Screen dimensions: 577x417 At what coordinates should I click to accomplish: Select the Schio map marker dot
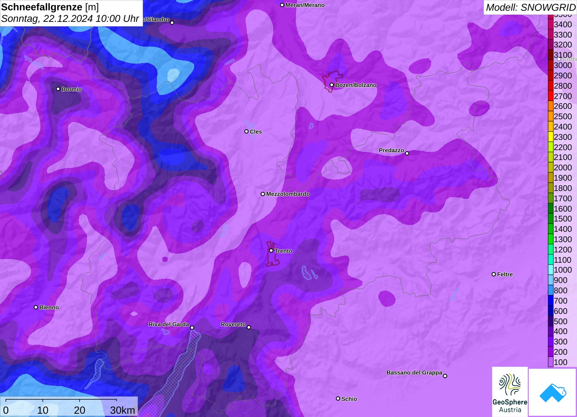[338, 398]
